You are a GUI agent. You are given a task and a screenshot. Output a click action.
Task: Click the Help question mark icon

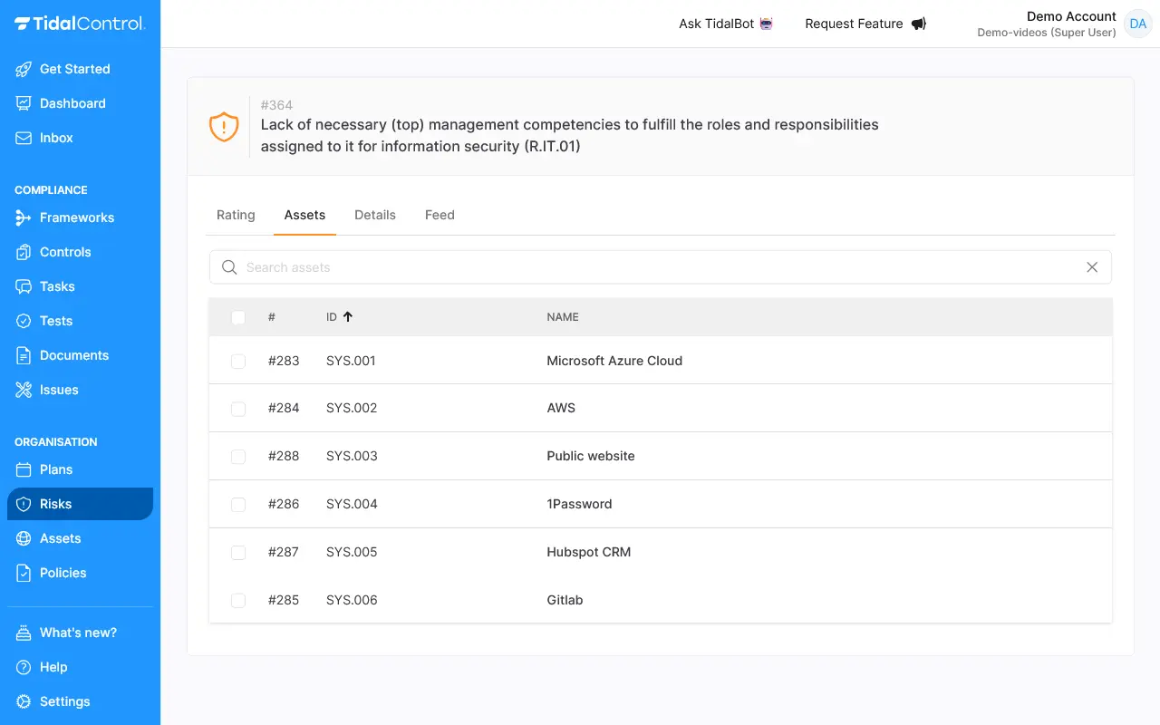pyautogui.click(x=24, y=667)
